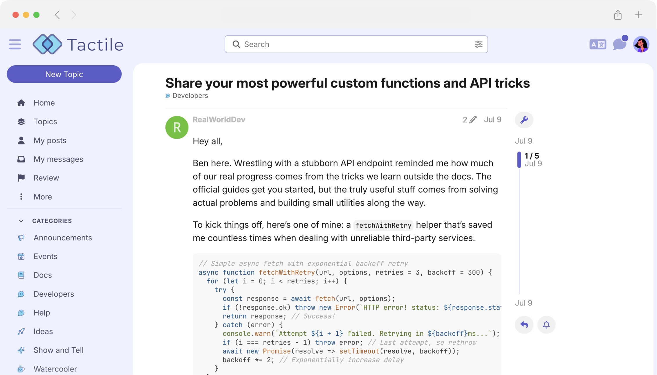
Task: Open chat messages from the header
Action: tap(620, 44)
